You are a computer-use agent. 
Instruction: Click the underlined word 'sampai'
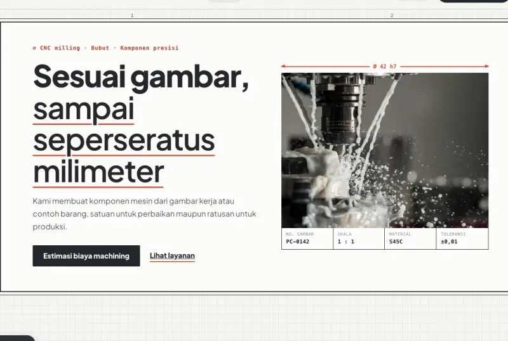(84, 110)
